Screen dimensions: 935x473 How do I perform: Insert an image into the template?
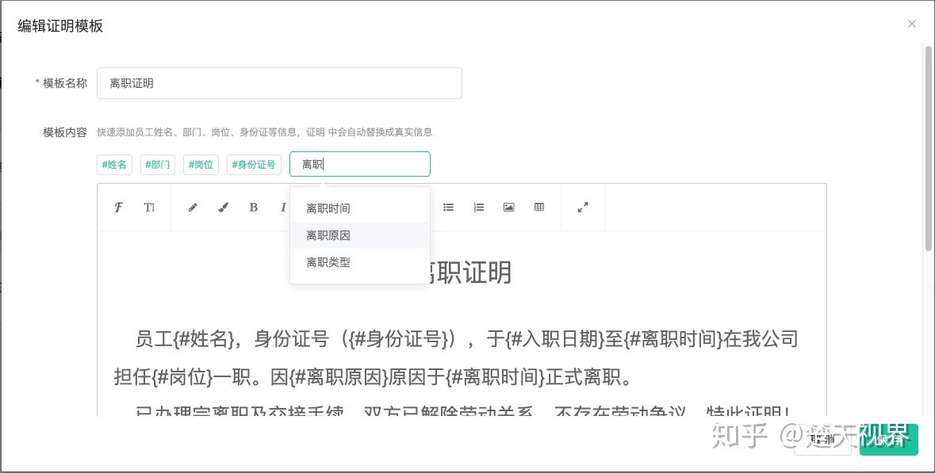click(x=508, y=208)
